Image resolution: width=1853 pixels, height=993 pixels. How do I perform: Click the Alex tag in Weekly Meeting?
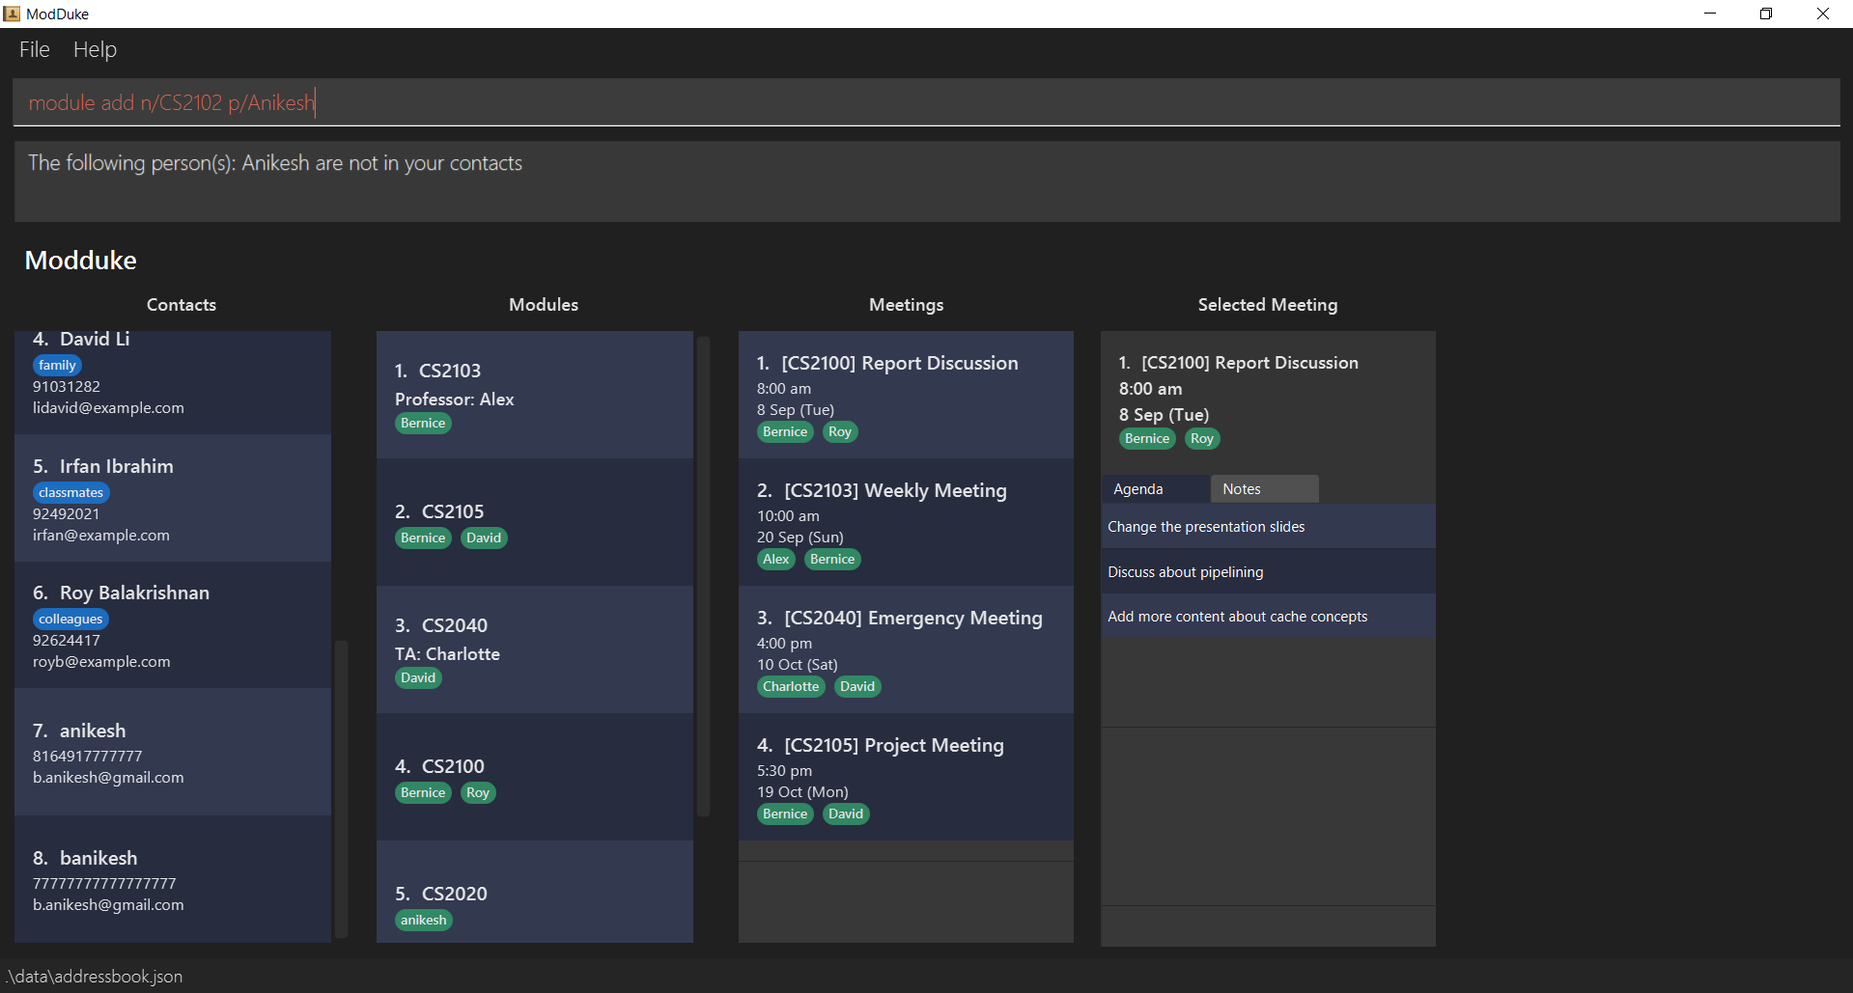(776, 559)
